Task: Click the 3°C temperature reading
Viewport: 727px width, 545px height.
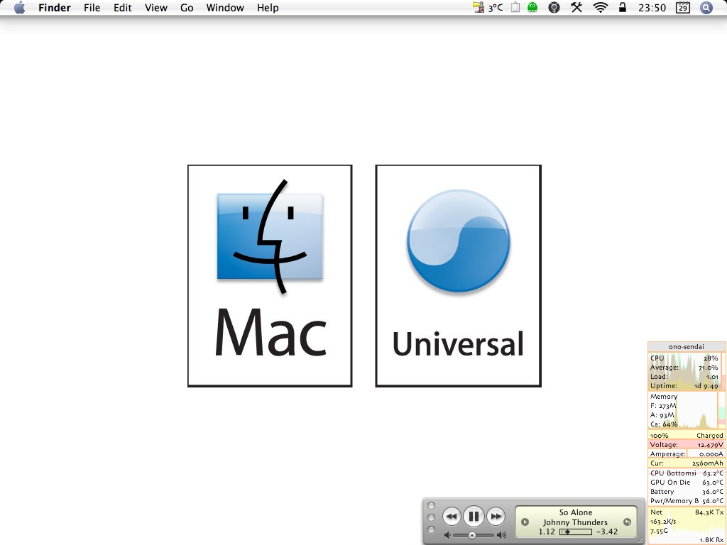Action: pos(495,8)
